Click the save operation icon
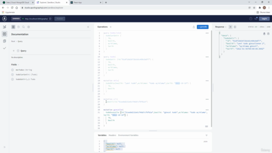The image size is (272, 153). pyautogui.click(x=194, y=27)
